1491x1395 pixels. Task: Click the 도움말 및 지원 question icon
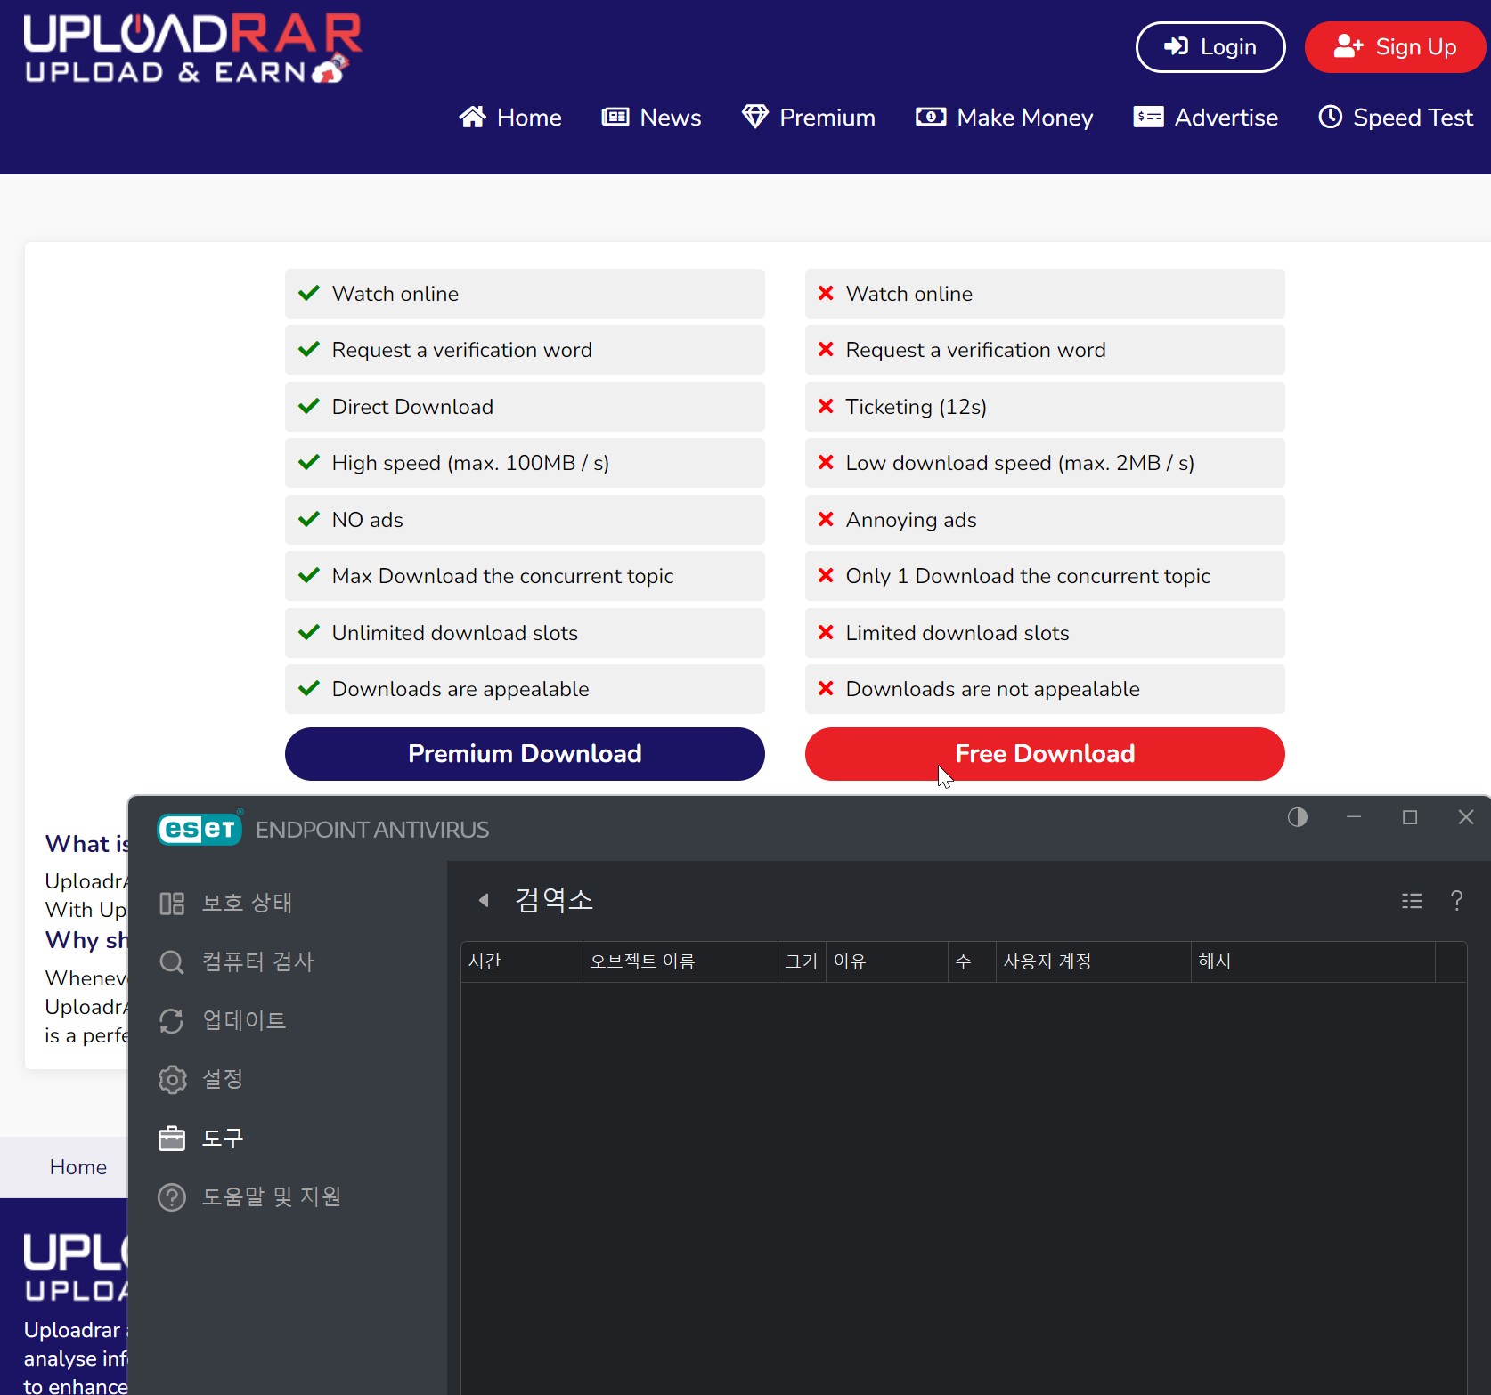172,1197
